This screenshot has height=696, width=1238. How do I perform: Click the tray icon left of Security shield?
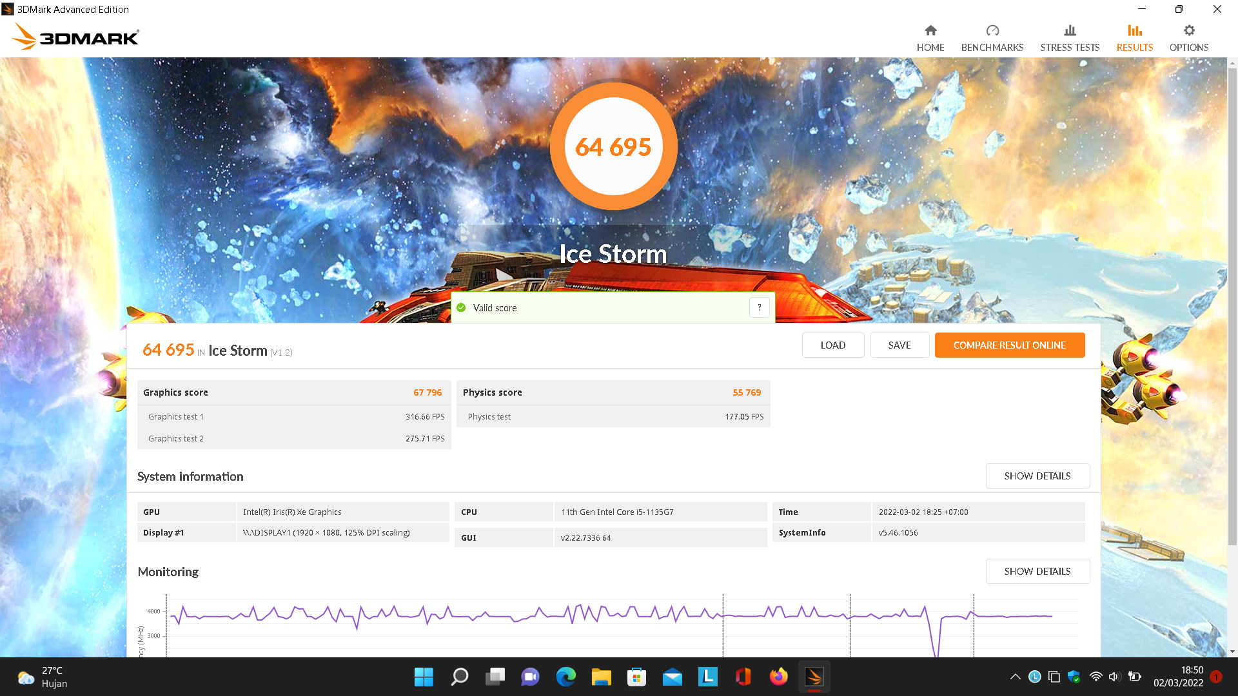pyautogui.click(x=1054, y=677)
